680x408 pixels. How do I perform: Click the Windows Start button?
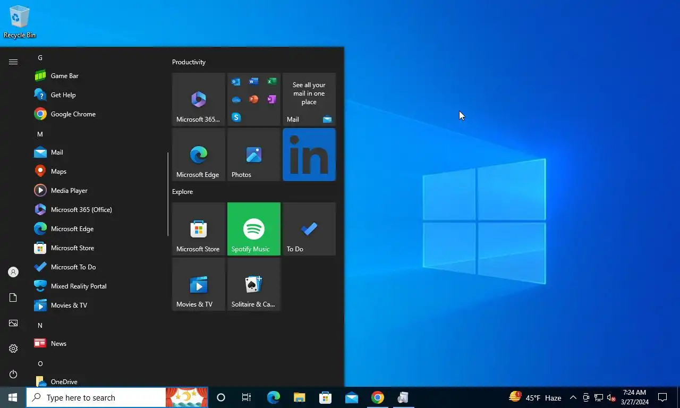point(13,397)
